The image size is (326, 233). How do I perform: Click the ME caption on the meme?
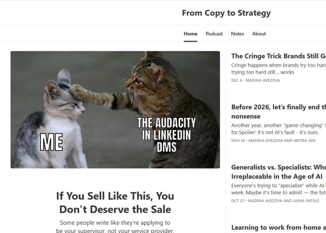click(51, 142)
